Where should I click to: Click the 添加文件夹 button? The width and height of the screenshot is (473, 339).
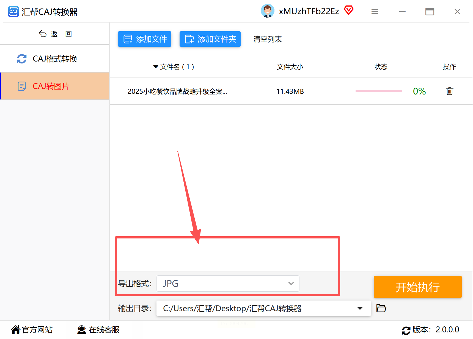point(210,39)
